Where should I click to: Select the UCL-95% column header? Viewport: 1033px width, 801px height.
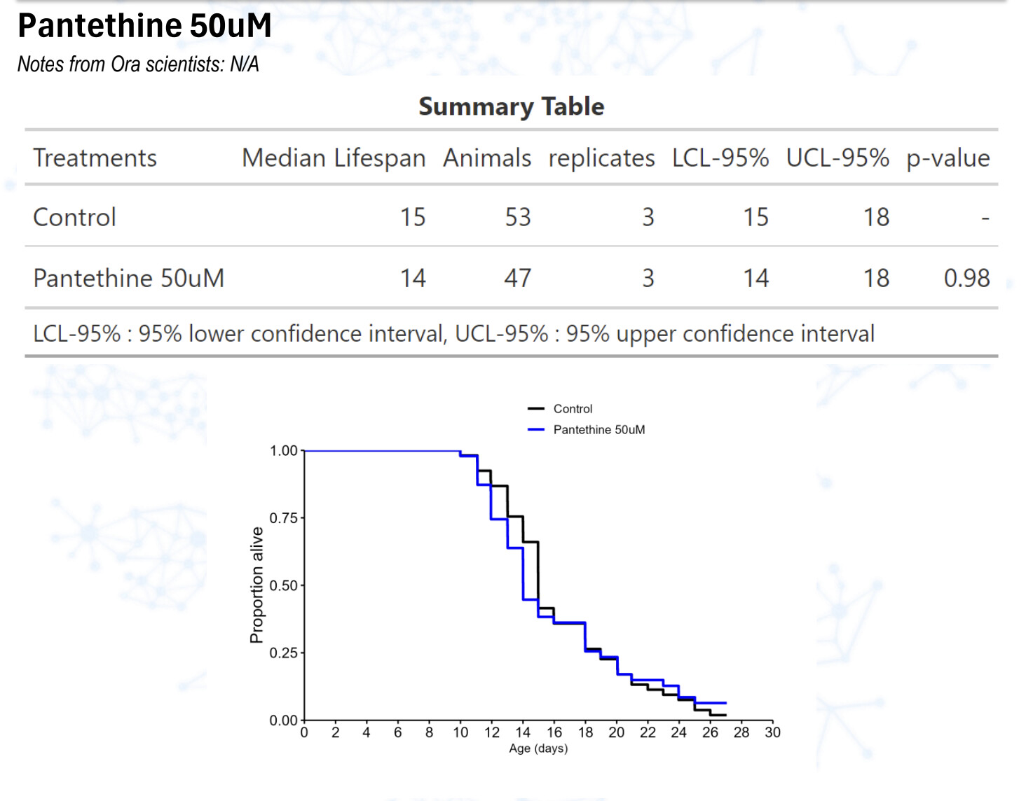coord(837,158)
